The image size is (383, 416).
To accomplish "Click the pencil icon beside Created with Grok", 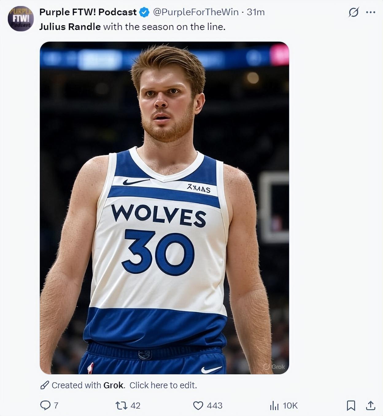I will (45, 385).
